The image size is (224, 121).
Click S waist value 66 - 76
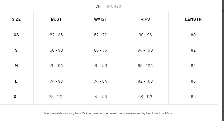(x=100, y=50)
